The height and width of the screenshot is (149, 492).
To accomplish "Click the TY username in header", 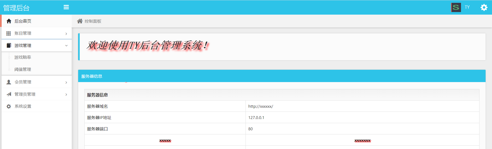I will pos(467,7).
